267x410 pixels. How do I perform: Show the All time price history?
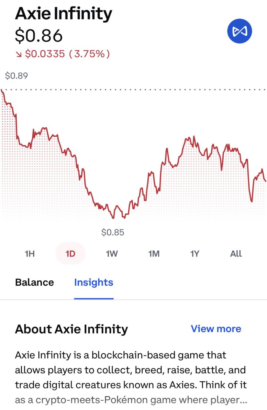(236, 254)
